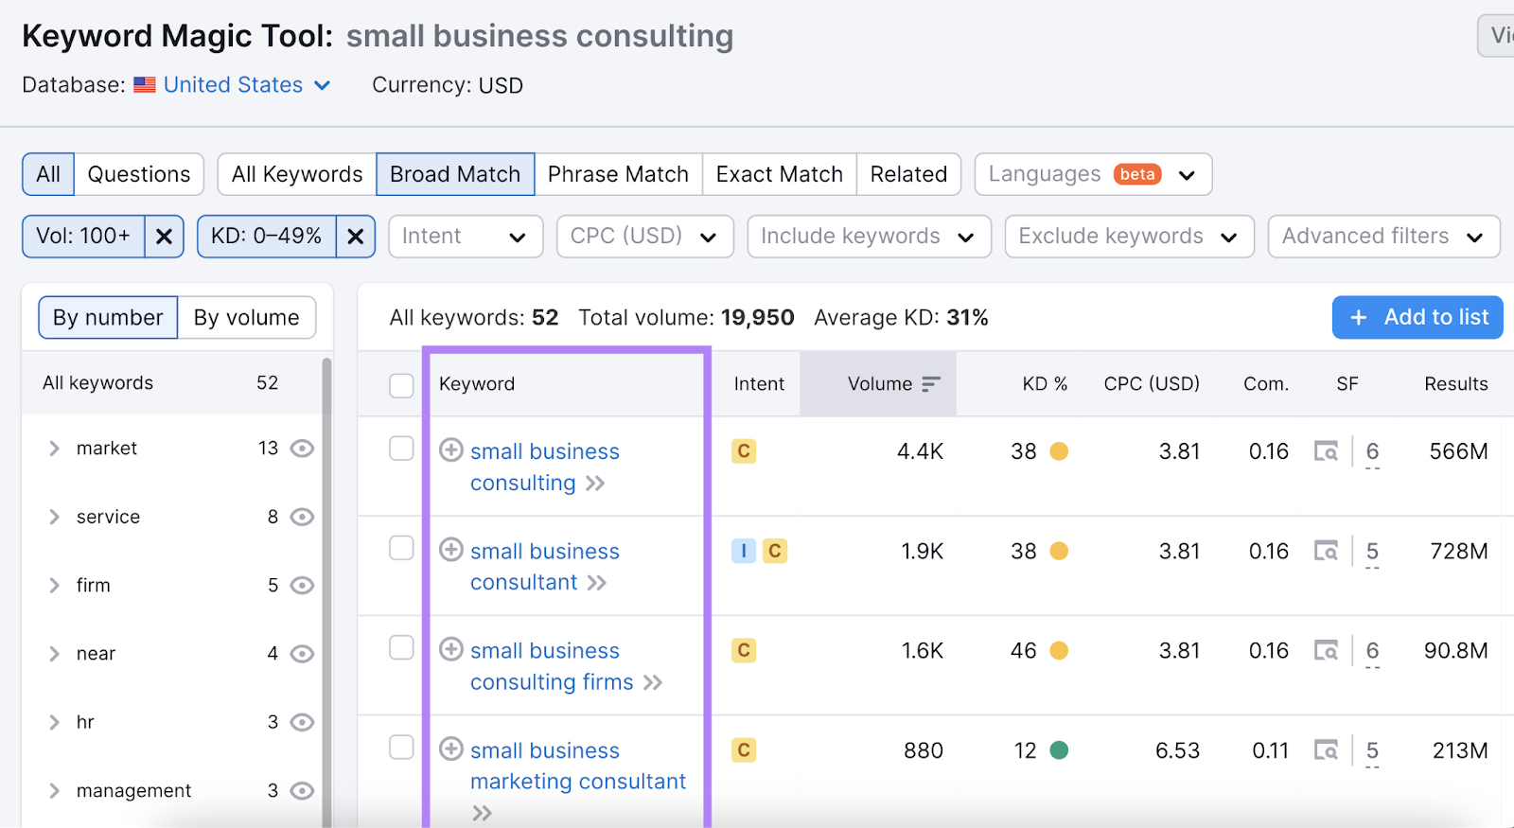
Task: Open SERP view icon for small business consulting row
Action: coord(1326,451)
